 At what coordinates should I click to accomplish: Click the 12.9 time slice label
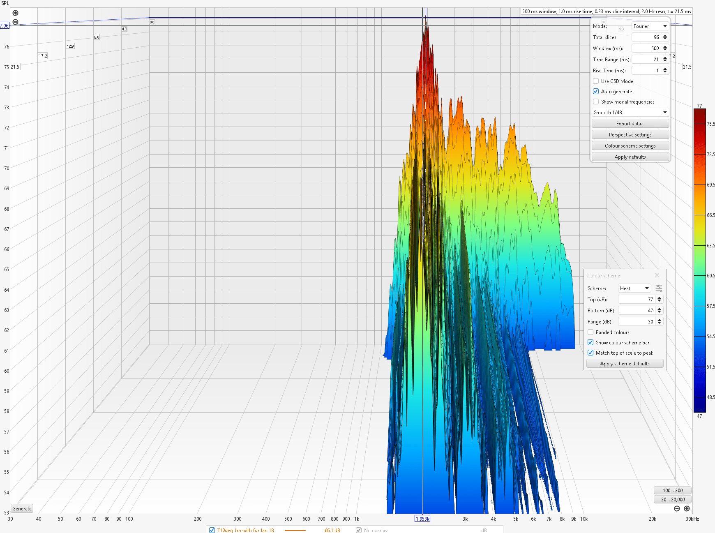click(x=70, y=46)
